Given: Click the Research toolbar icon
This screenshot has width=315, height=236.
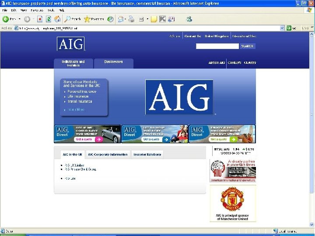Looking at the screenshot, I should point(171,19).
